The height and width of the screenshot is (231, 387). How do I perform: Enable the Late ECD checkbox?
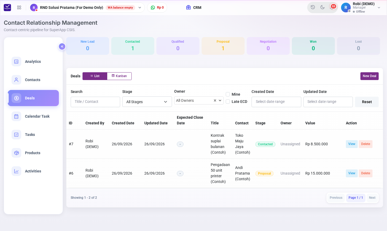click(228, 102)
